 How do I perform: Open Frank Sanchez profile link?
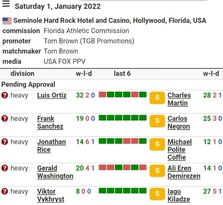point(50,123)
